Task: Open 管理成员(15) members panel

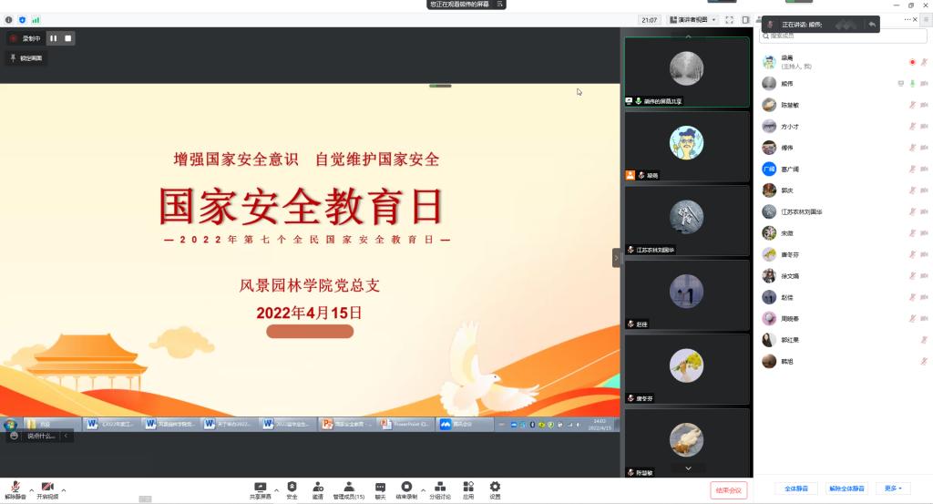Action: click(x=348, y=489)
